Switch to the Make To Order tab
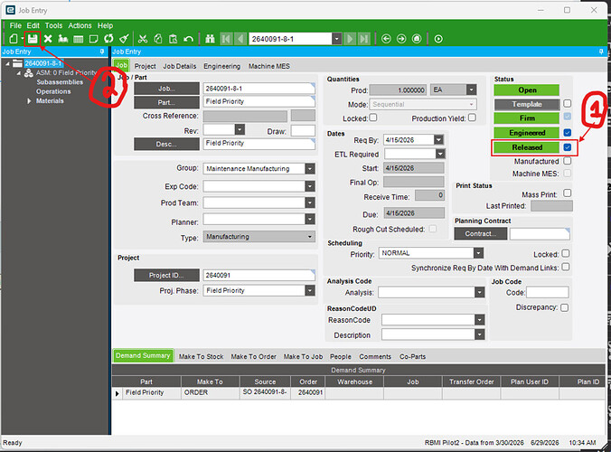This screenshot has width=611, height=452. point(254,356)
